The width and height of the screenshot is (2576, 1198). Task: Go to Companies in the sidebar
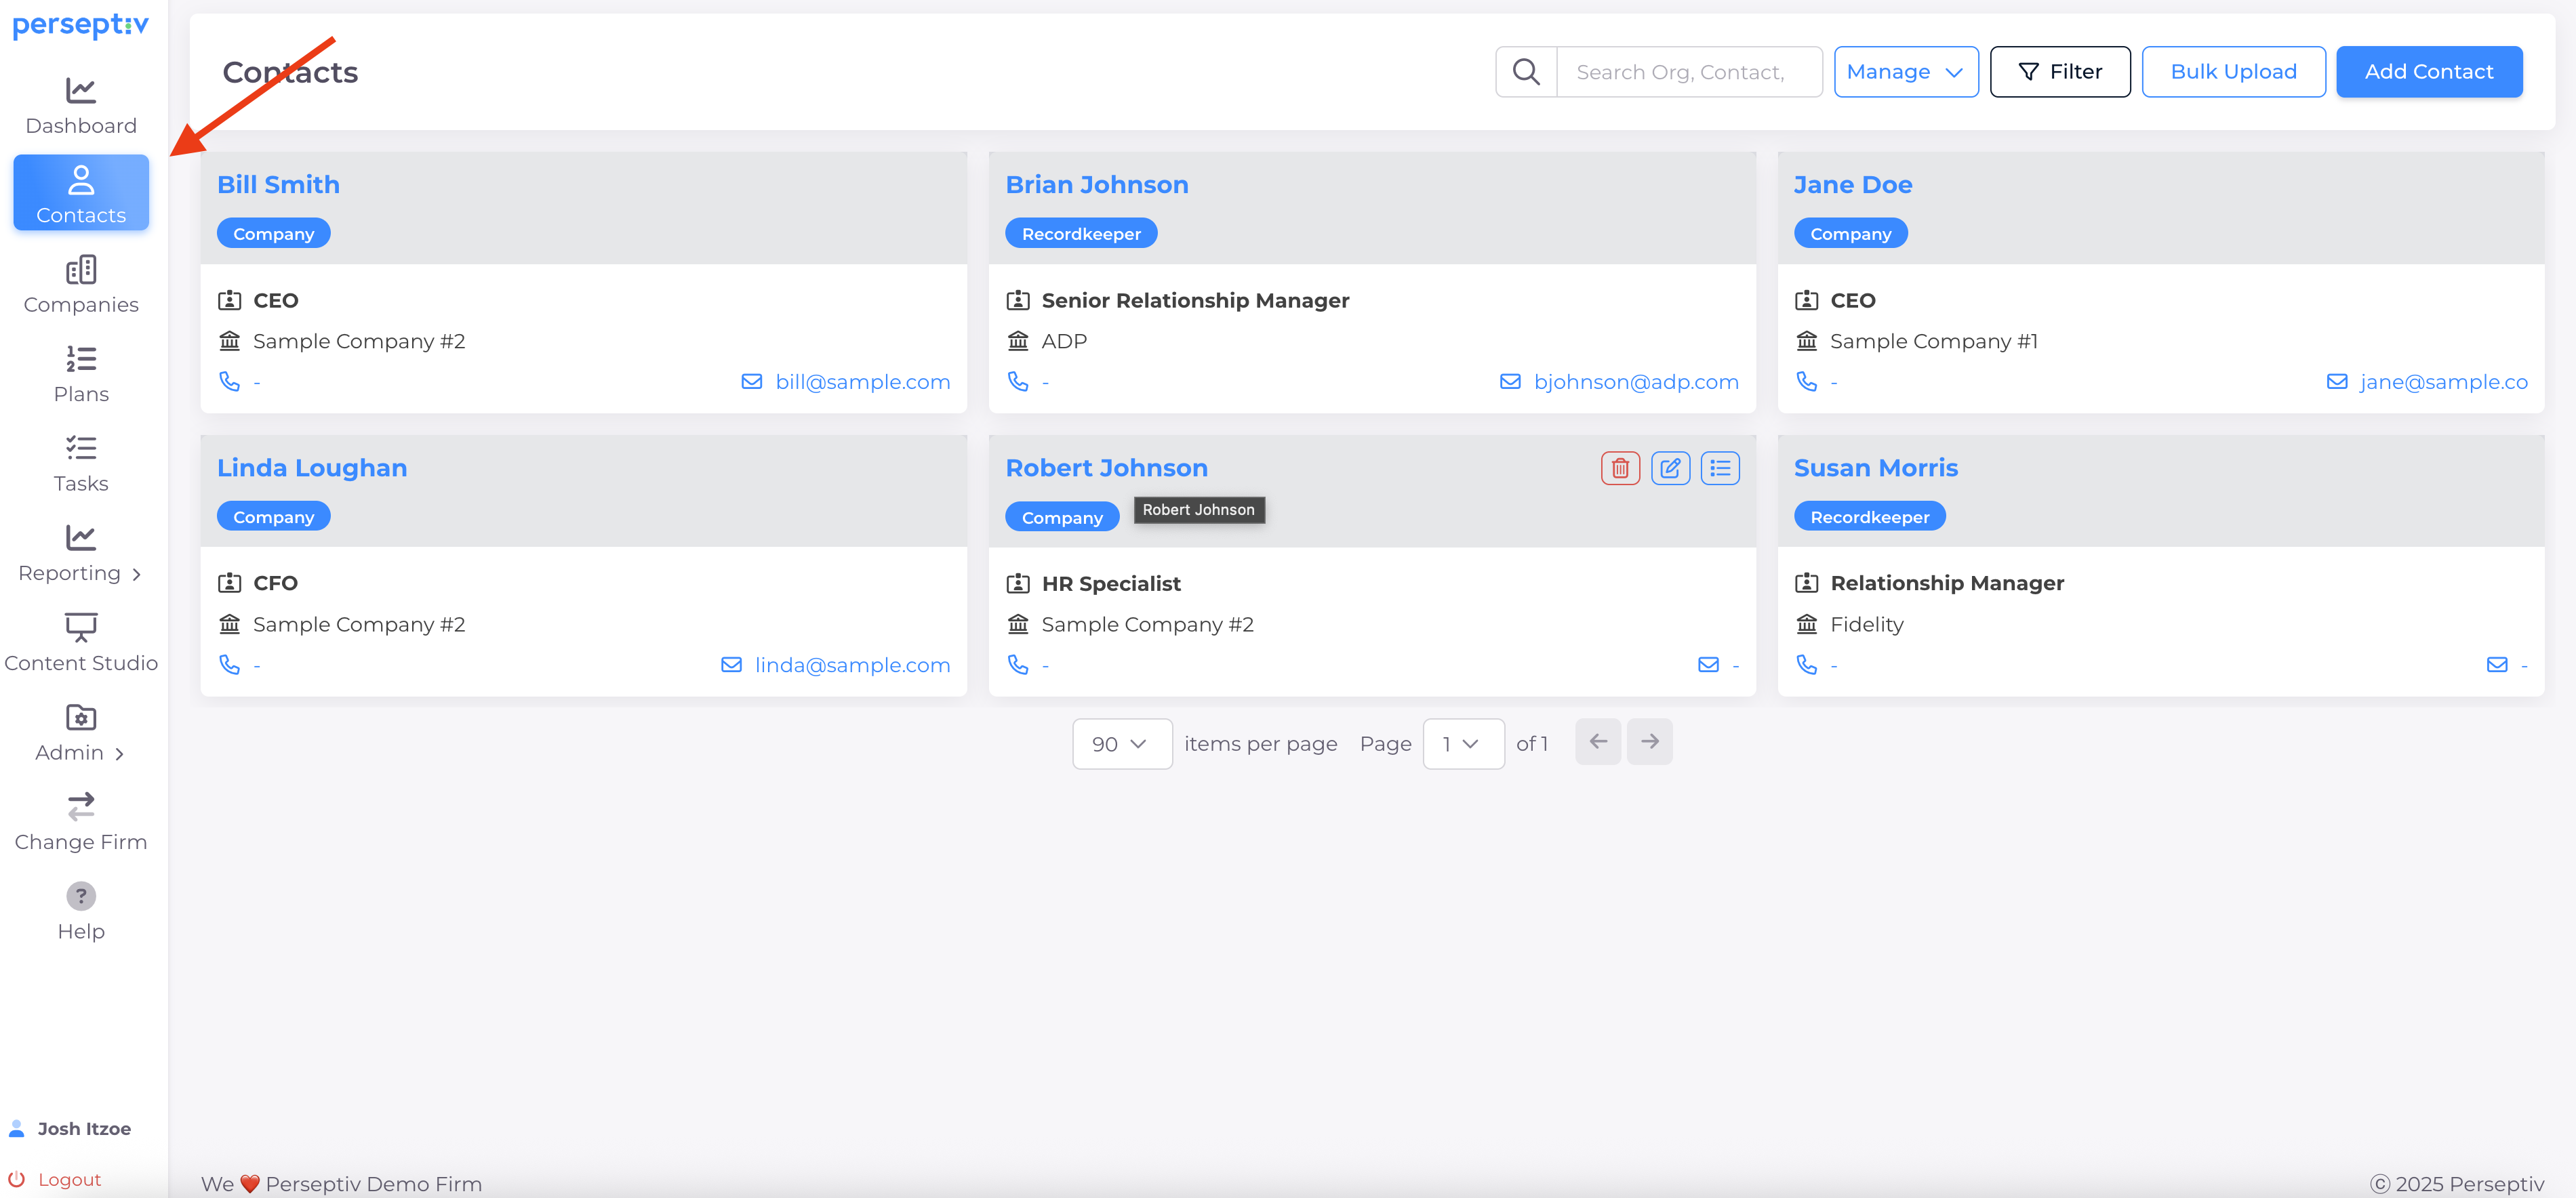click(x=81, y=285)
